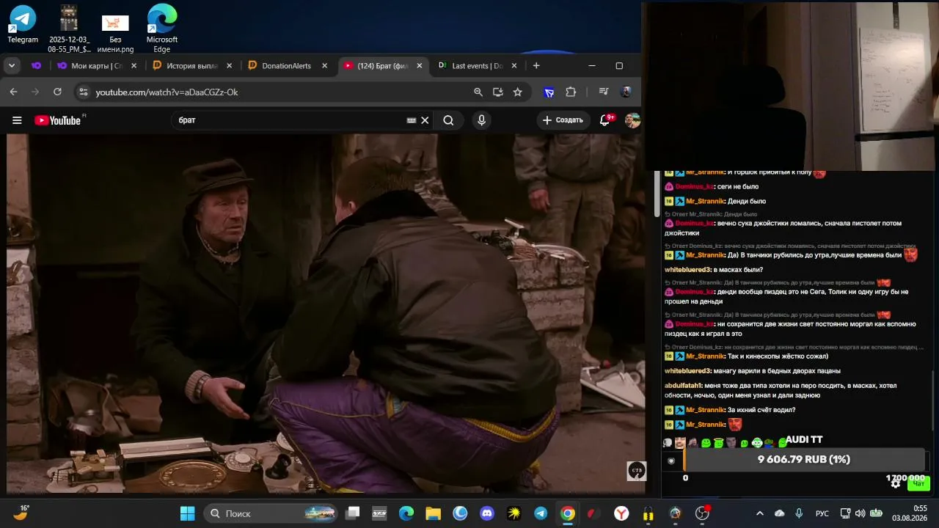Click the heart icon left of goal bar
This screenshot has height=528, width=939.
coord(671,461)
